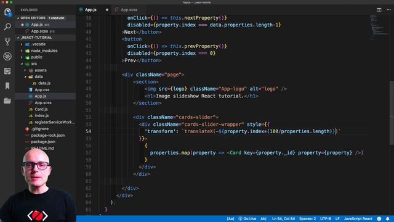Click the editor vertical scrollbar

coord(392,113)
